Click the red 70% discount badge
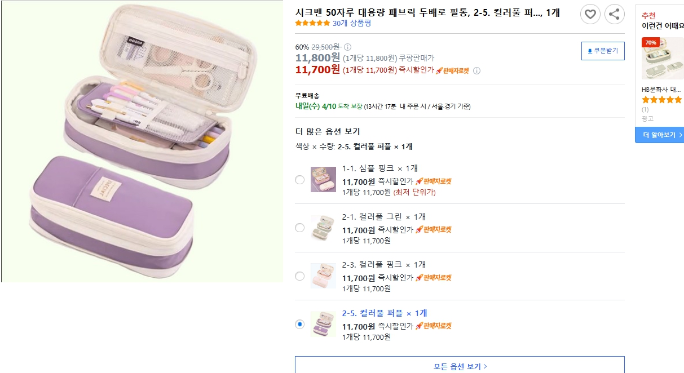The width and height of the screenshot is (684, 373). pos(651,42)
